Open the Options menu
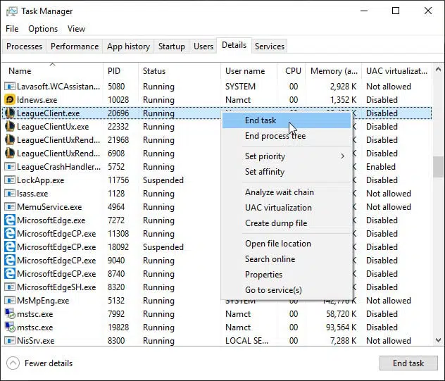Viewport: 445px width, 381px height. (x=43, y=29)
